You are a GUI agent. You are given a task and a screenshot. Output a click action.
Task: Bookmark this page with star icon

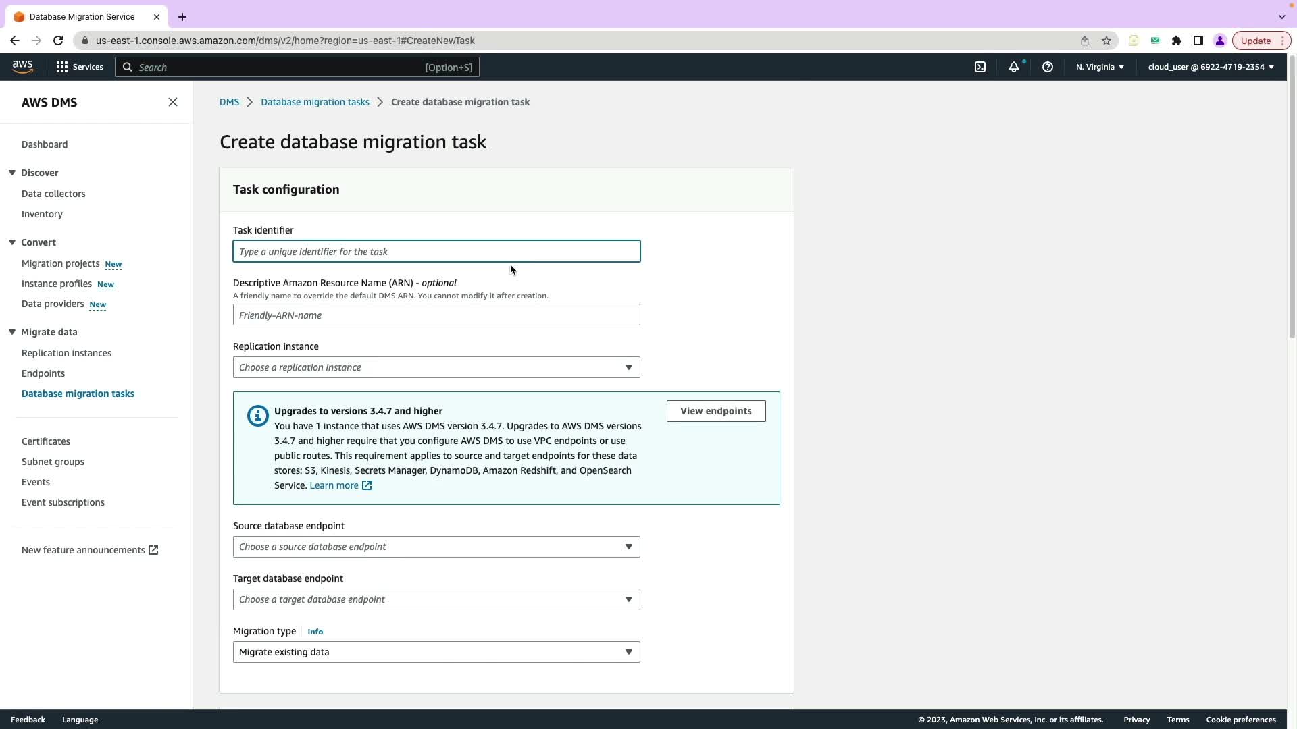point(1107,40)
